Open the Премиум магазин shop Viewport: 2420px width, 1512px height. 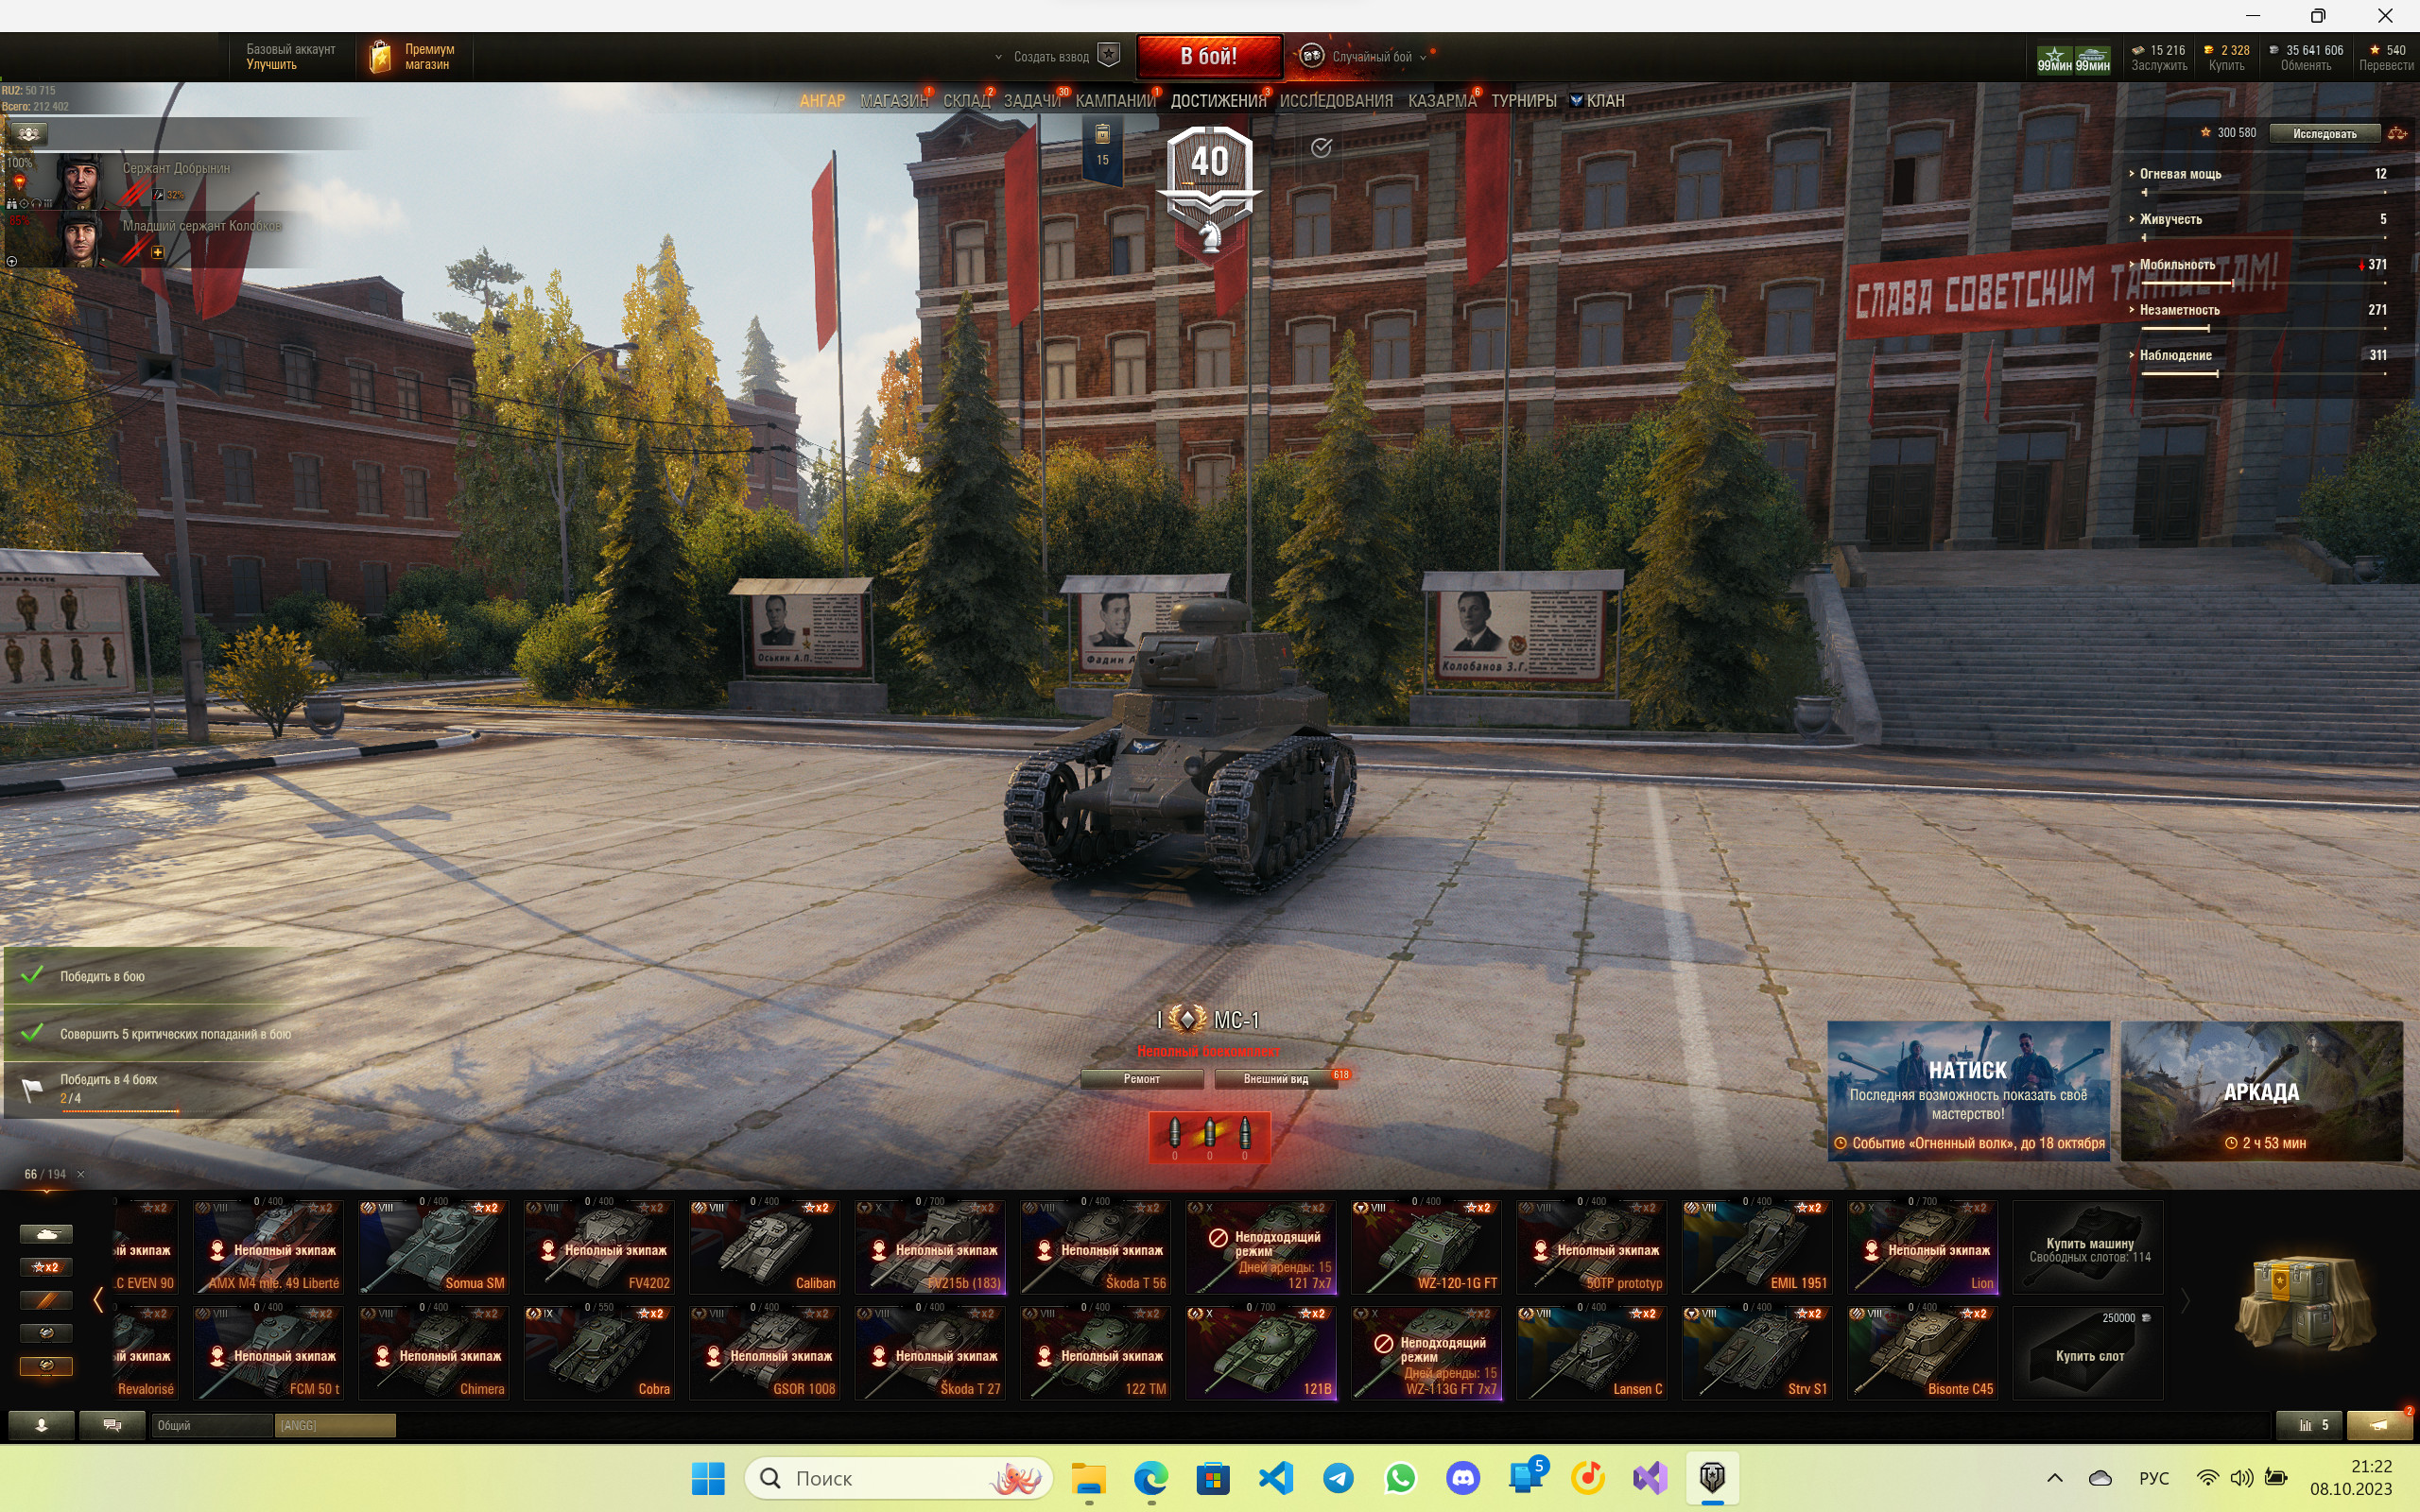point(413,56)
